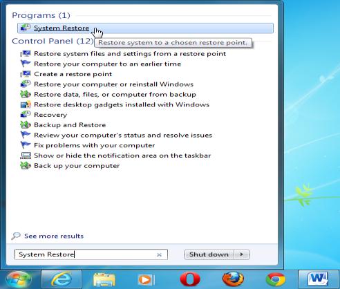Click the Recovery icon
This screenshot has height=289, width=340.
click(x=26, y=115)
